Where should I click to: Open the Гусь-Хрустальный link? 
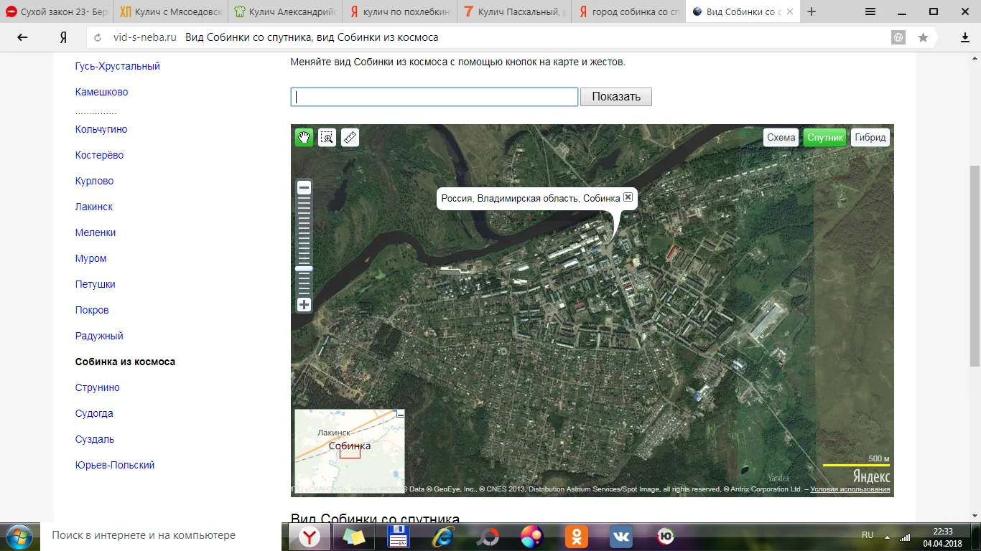(118, 66)
